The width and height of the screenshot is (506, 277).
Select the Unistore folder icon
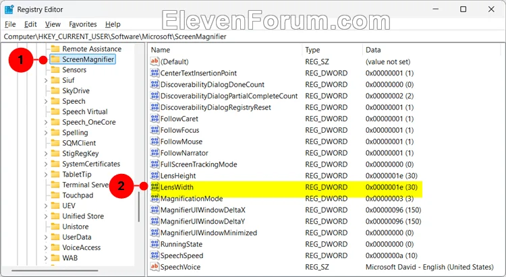(55, 226)
